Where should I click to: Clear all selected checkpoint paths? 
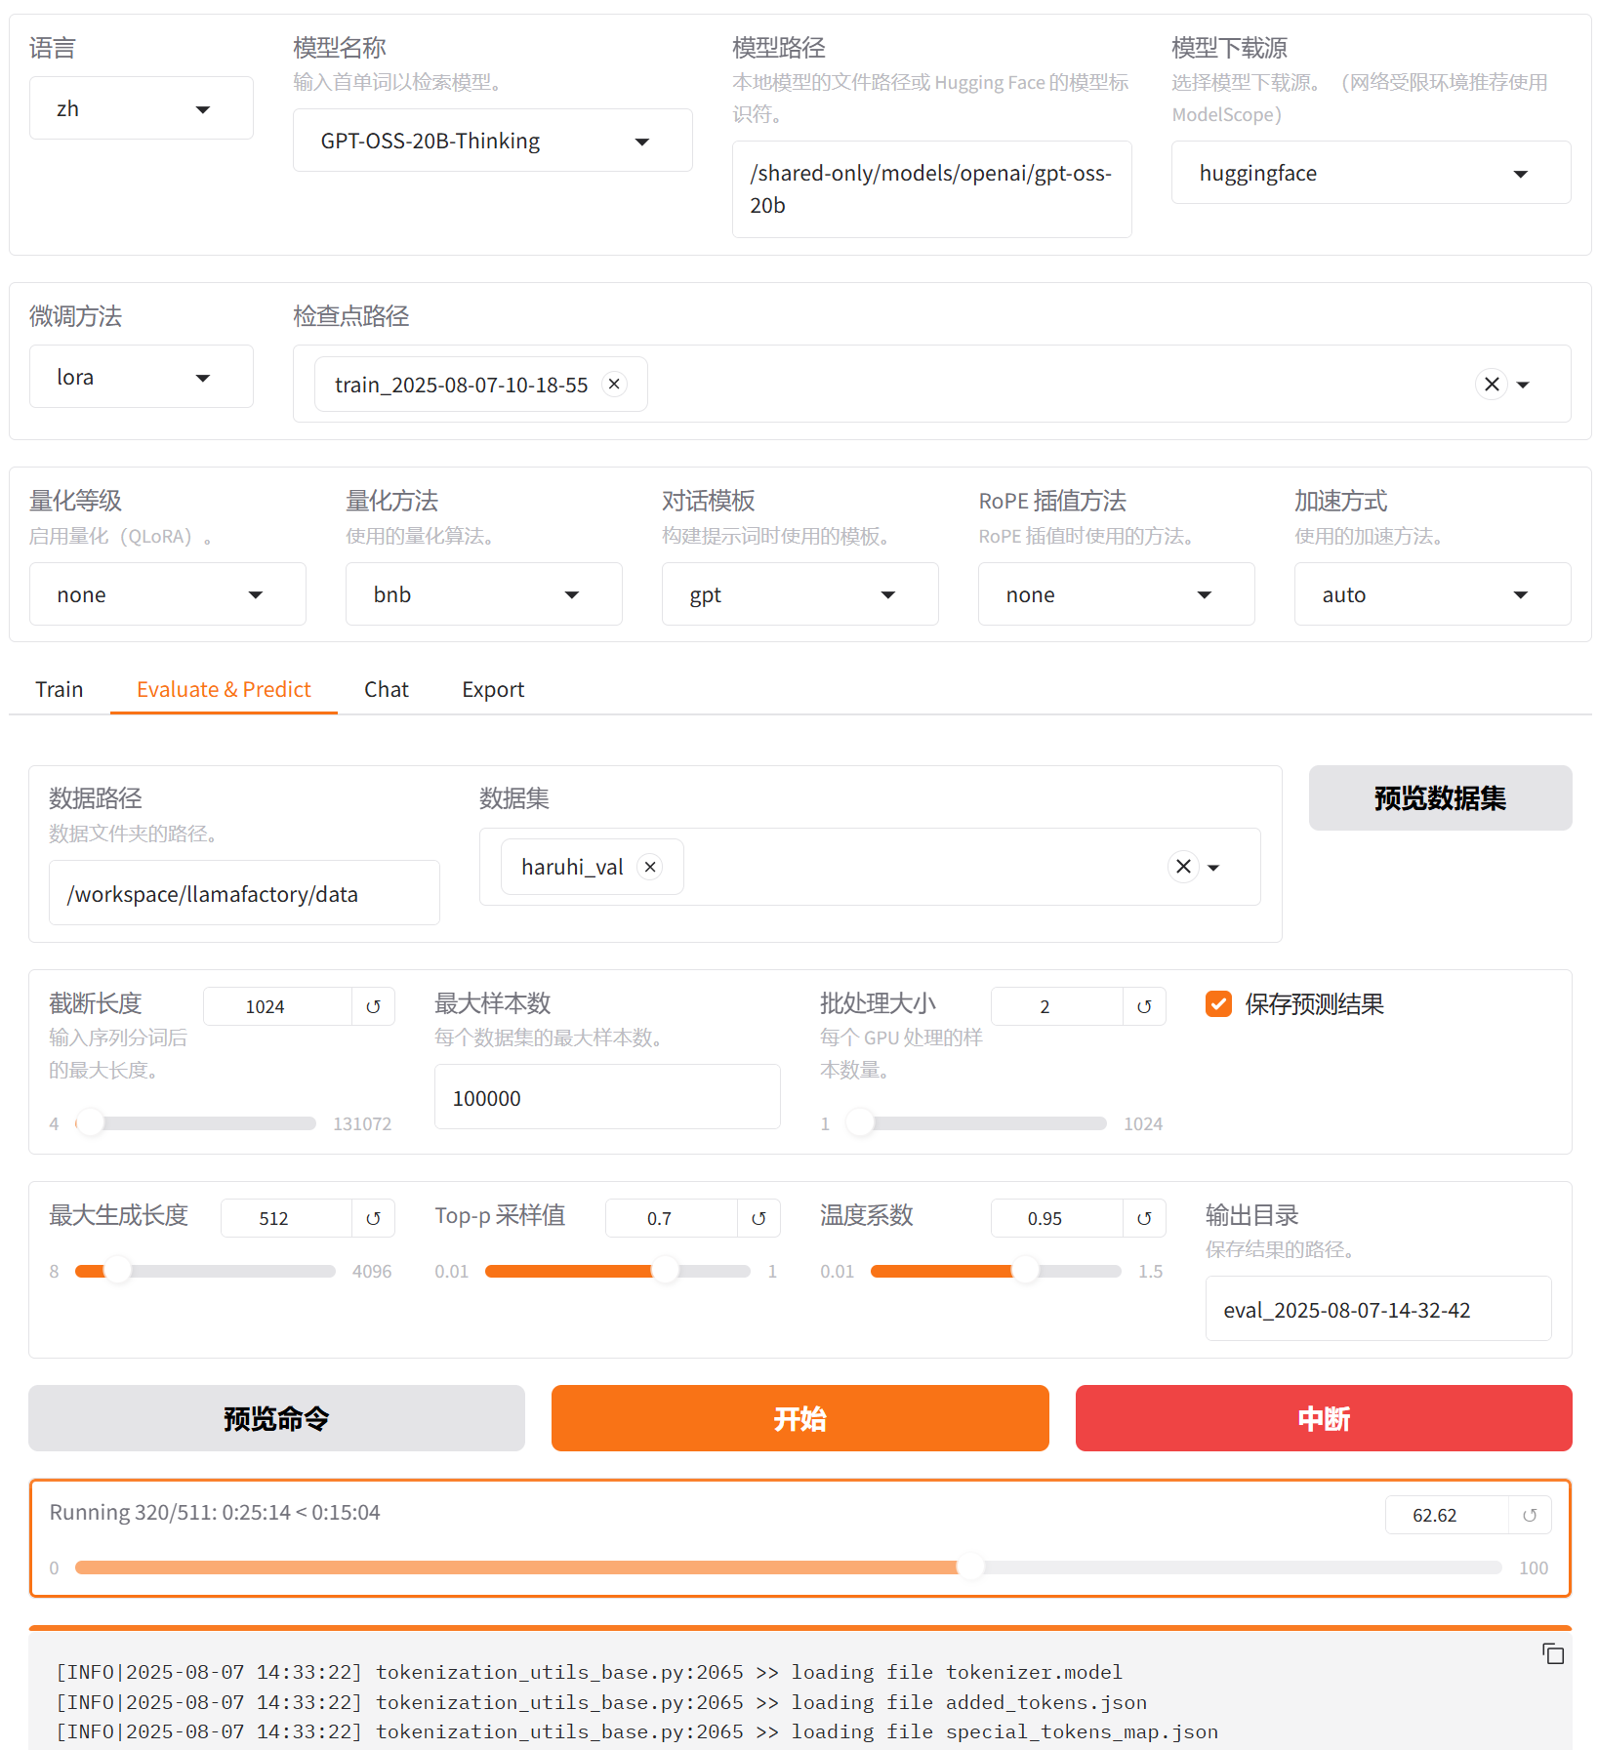pyautogui.click(x=1491, y=385)
